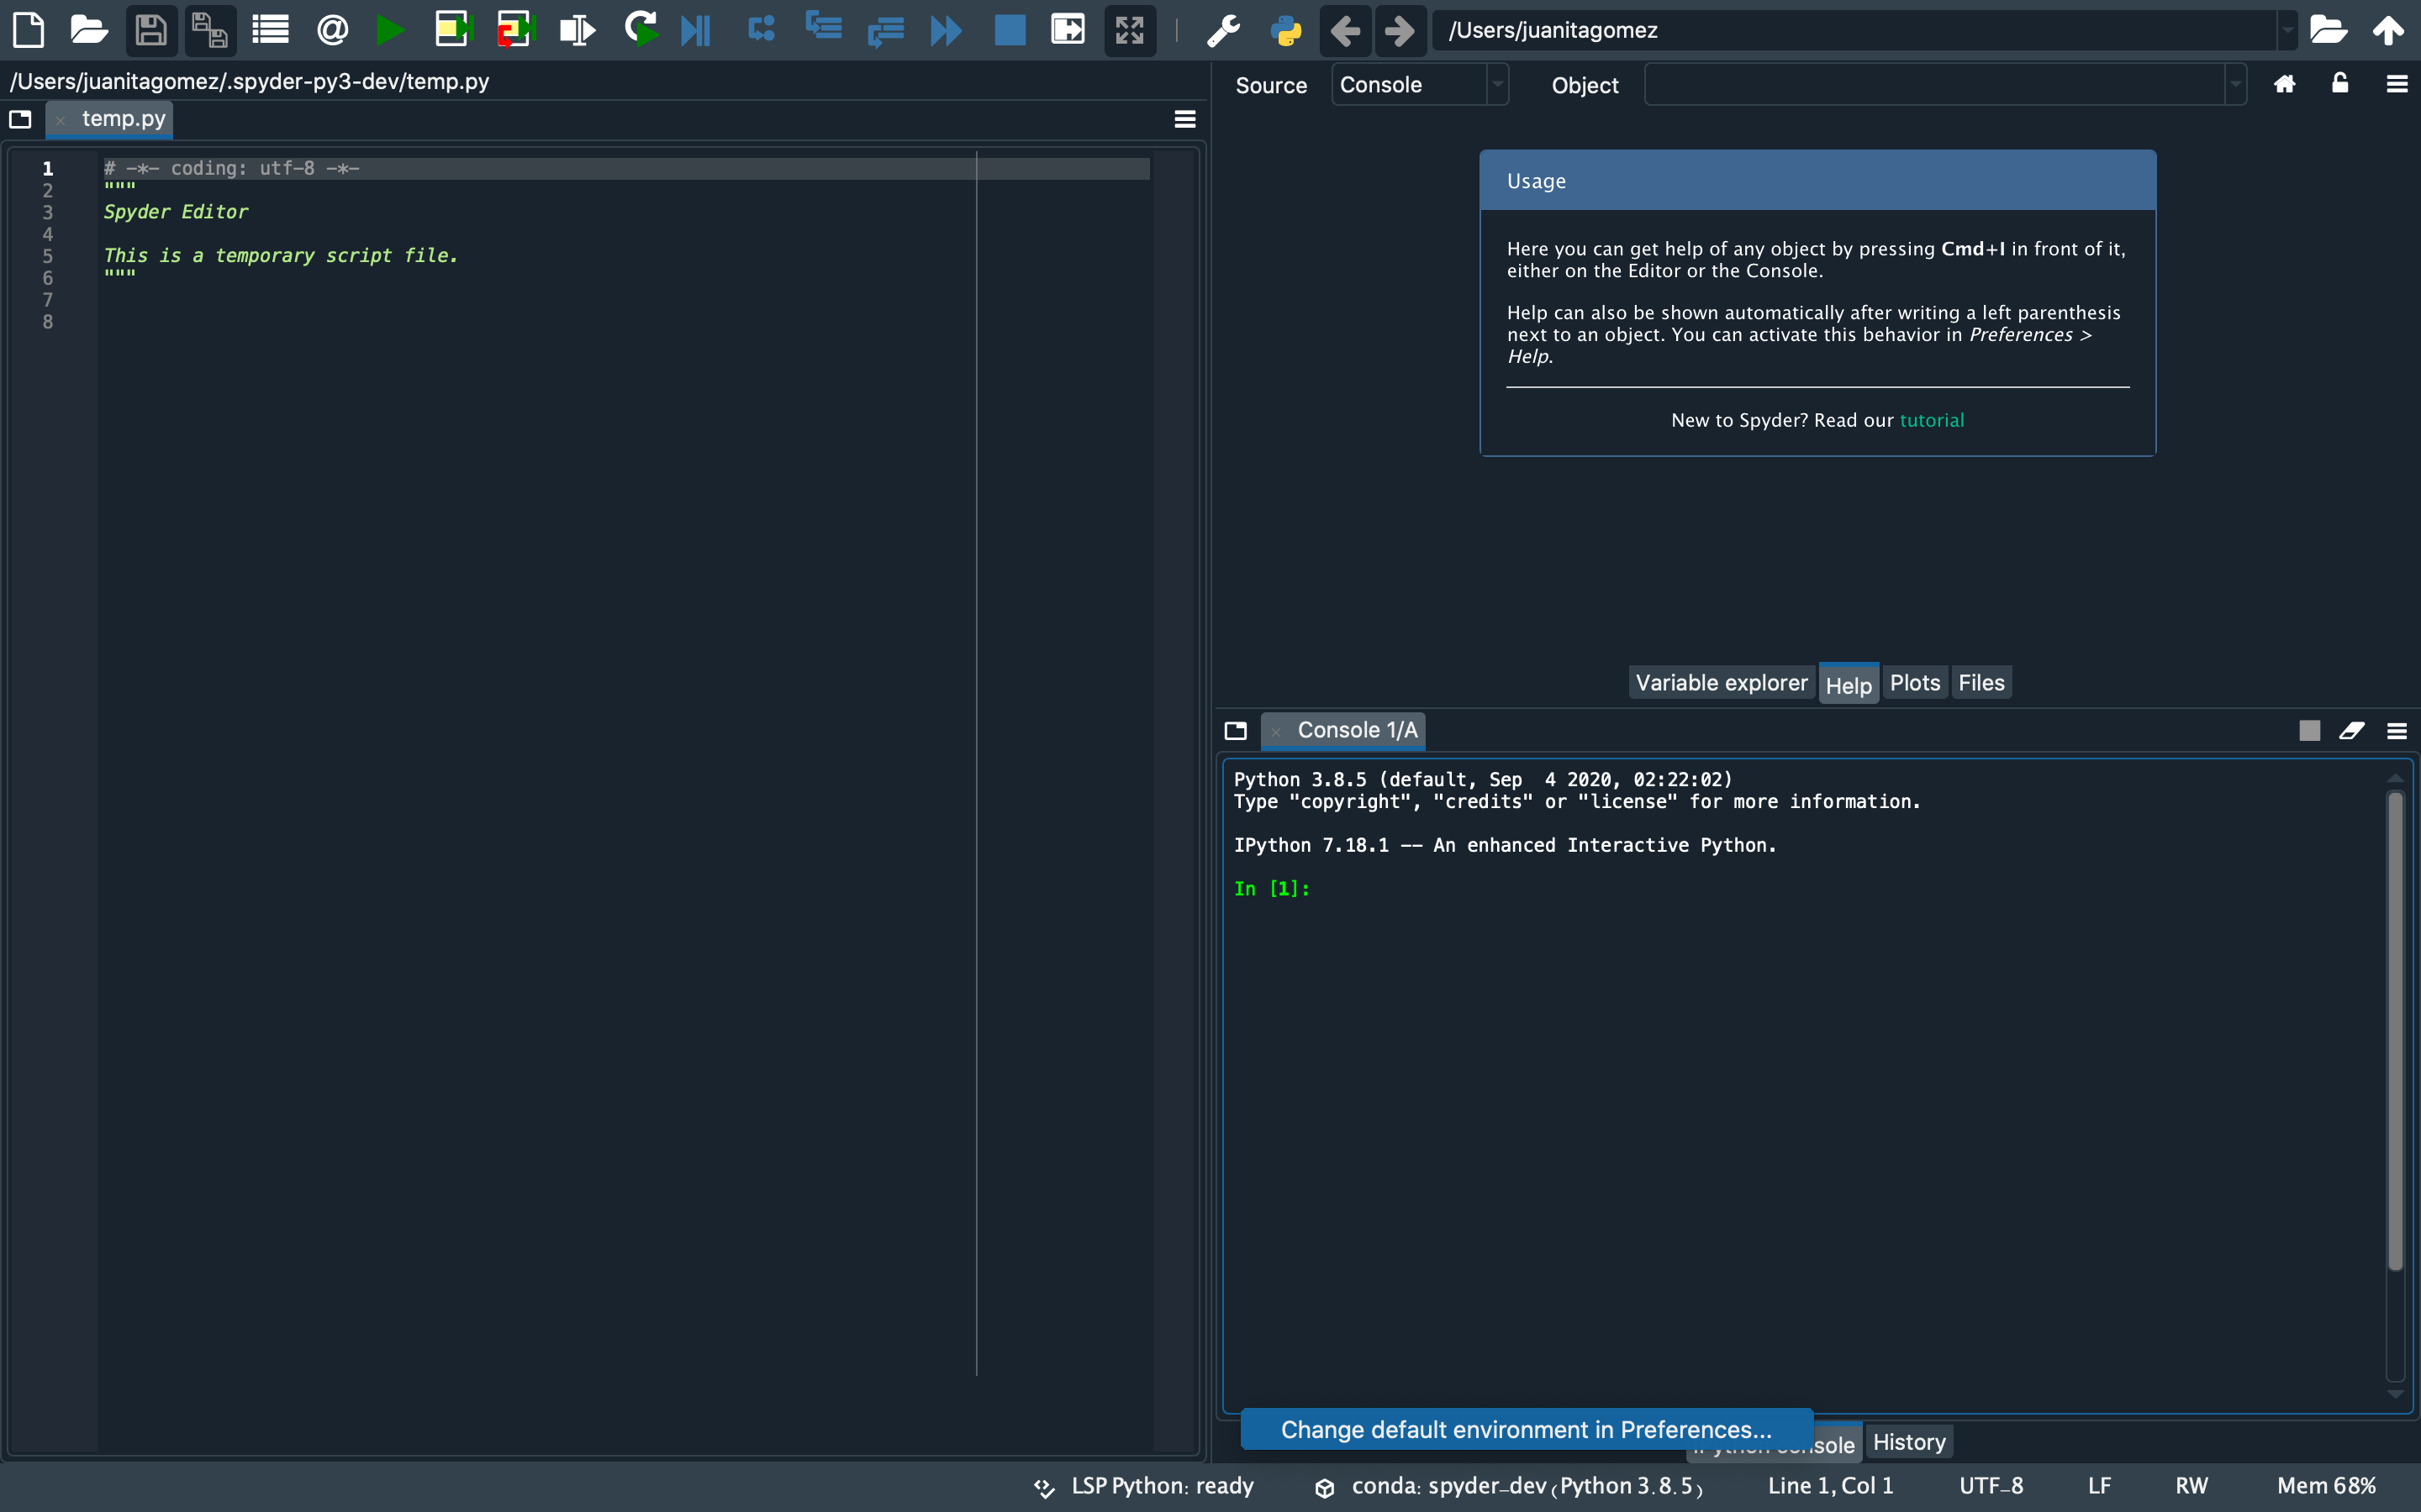This screenshot has width=2421, height=1512.
Task: Click the tutorial hyperlink in Help panel
Action: pyautogui.click(x=1931, y=418)
